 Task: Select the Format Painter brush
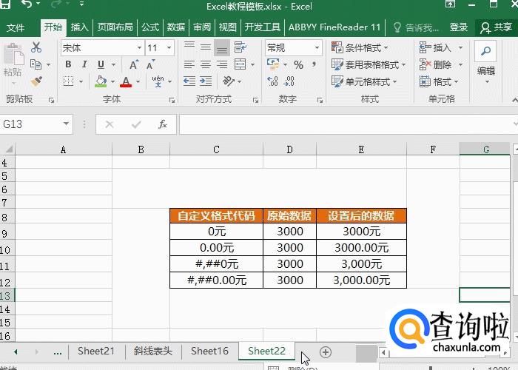(36, 81)
